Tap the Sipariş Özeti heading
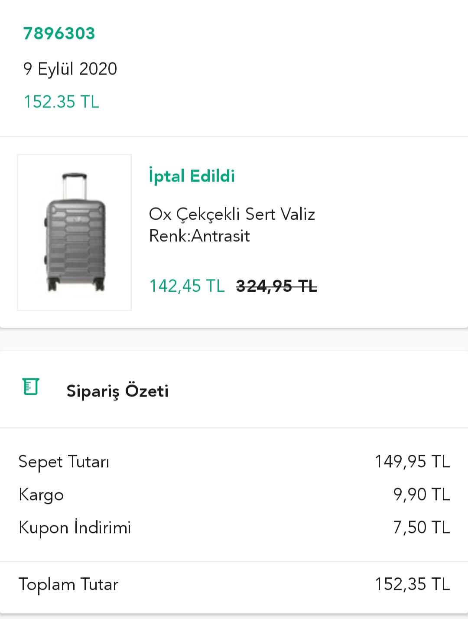Viewport: 468px width, 619px height. (117, 391)
